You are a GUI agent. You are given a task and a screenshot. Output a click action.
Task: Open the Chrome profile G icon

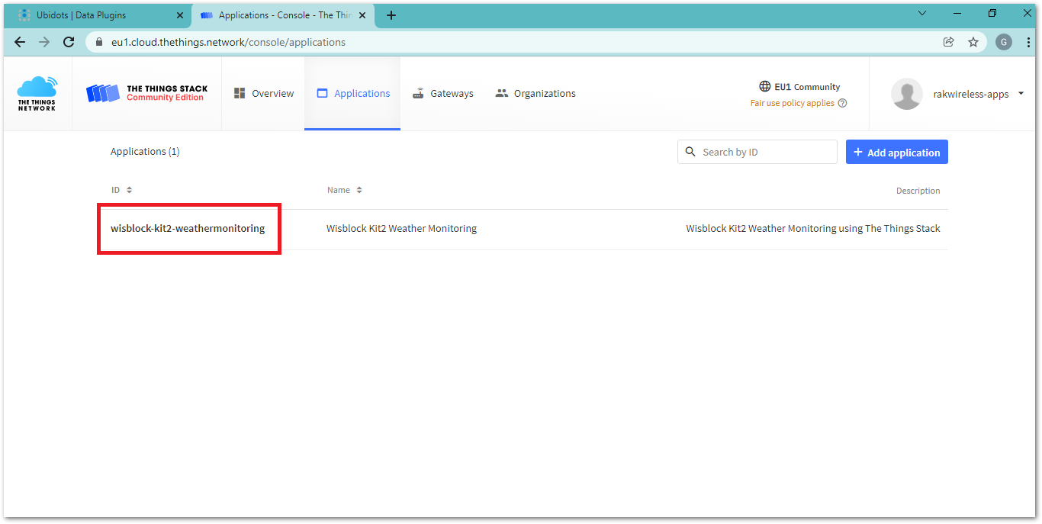(x=1003, y=42)
